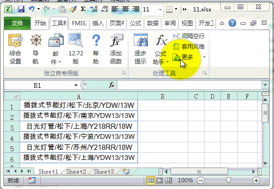This screenshot has width=274, height=189.
Task: Align text right icon
Action: click(x=136, y=9)
